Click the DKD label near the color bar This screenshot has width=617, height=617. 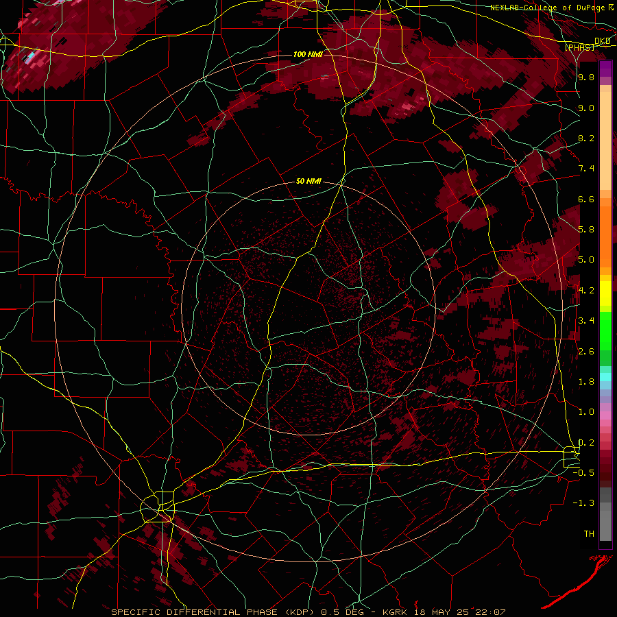[603, 41]
